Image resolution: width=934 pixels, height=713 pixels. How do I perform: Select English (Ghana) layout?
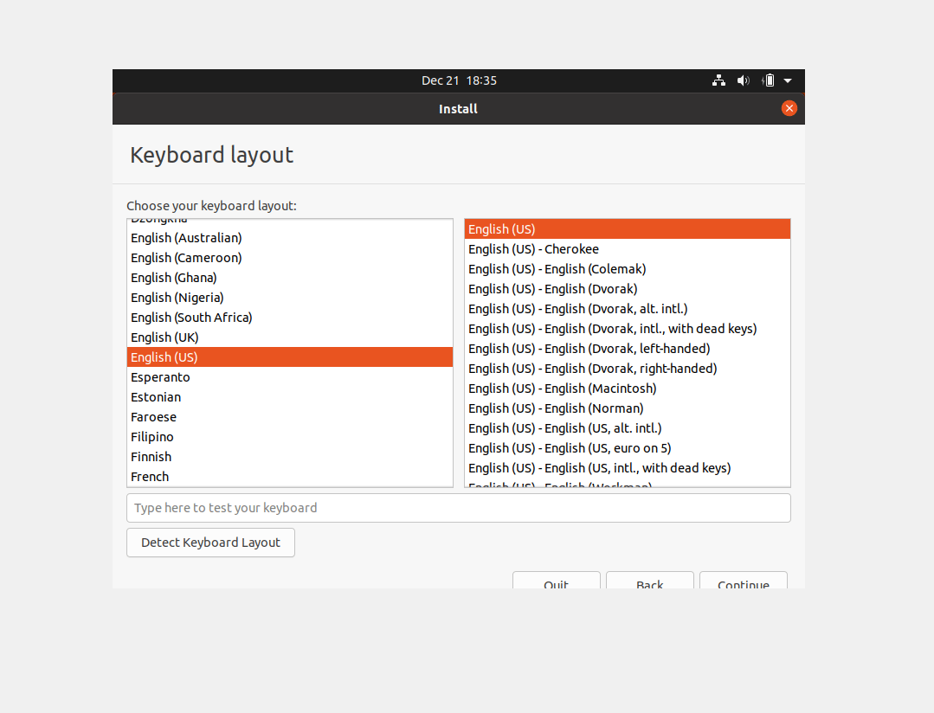[x=290, y=278]
